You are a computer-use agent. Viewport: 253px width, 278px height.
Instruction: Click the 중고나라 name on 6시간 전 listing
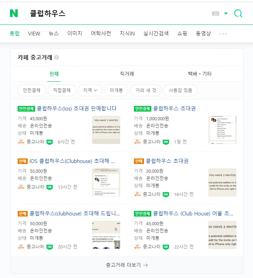click(x=35, y=142)
